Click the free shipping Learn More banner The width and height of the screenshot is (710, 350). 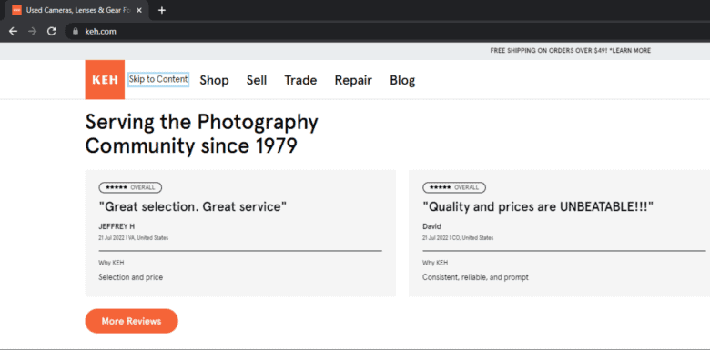tap(570, 51)
